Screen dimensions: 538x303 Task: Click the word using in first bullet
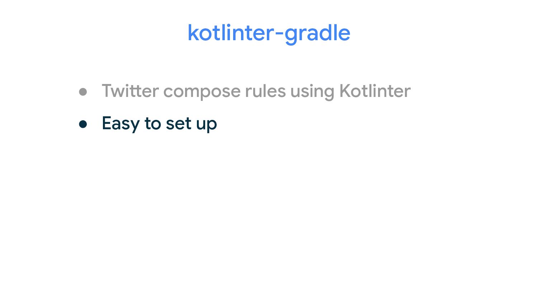pyautogui.click(x=312, y=92)
